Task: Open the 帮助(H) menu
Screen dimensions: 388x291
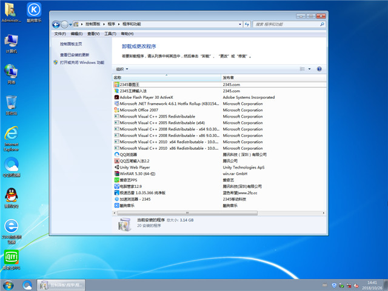Action: pyautogui.click(x=127, y=34)
